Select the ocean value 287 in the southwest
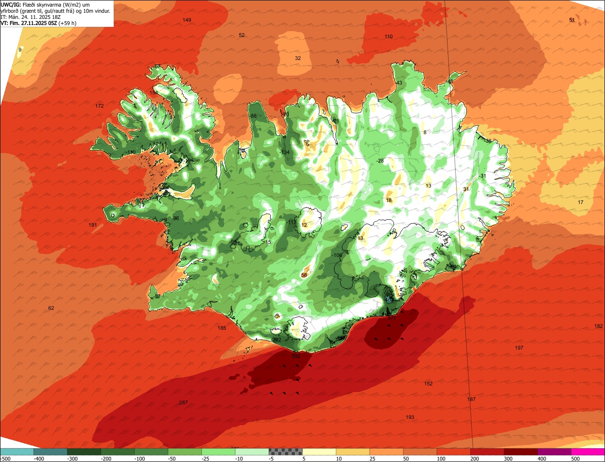605x462 pixels. [183, 402]
